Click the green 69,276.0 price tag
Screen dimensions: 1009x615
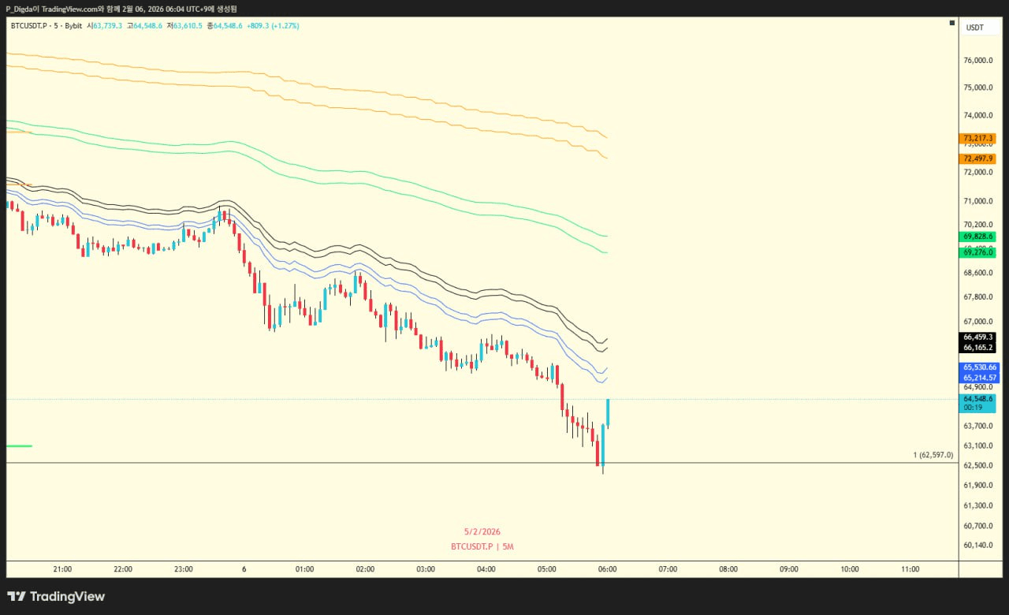point(978,252)
